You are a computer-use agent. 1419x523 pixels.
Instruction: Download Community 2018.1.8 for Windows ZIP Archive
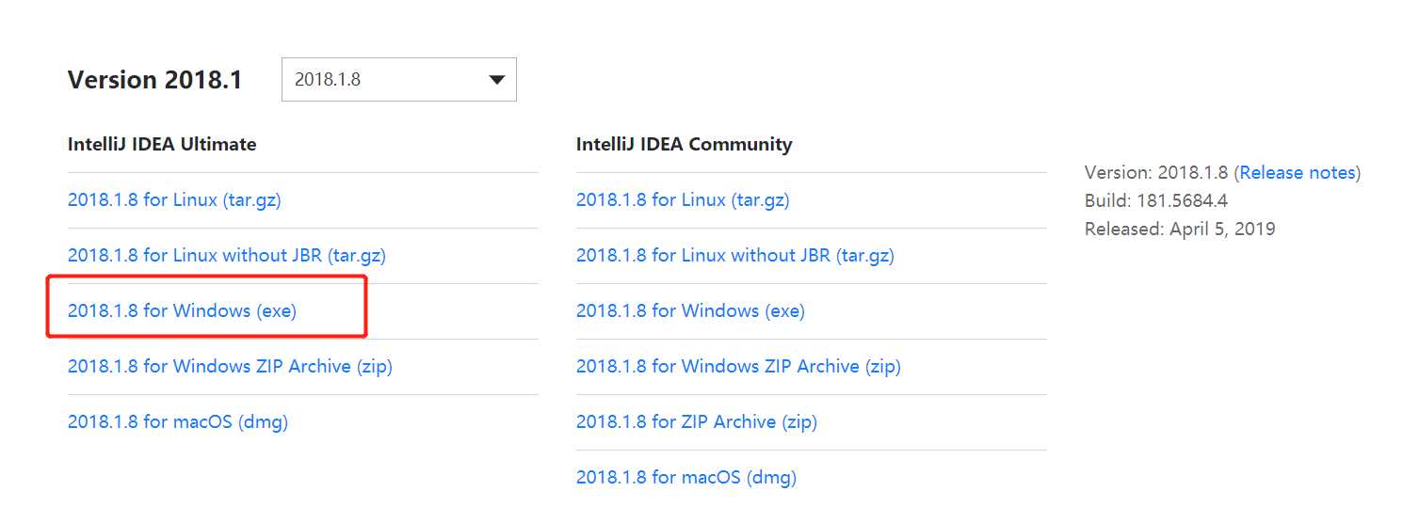tap(738, 366)
